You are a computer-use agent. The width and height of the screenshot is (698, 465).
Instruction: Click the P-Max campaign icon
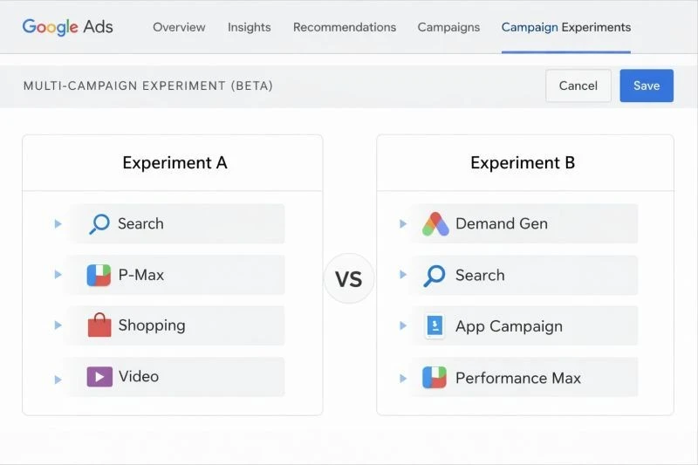[x=99, y=275]
